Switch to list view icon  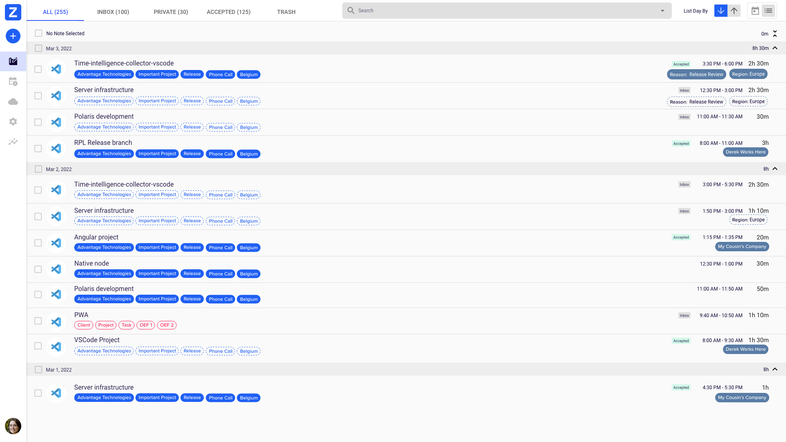click(x=768, y=11)
